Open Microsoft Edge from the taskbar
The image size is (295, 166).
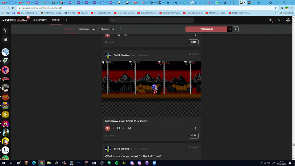[x=34, y=163]
